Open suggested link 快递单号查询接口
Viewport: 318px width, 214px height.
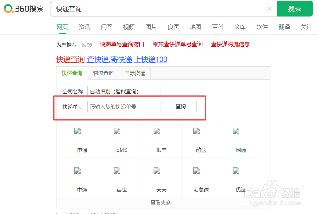click(122, 44)
